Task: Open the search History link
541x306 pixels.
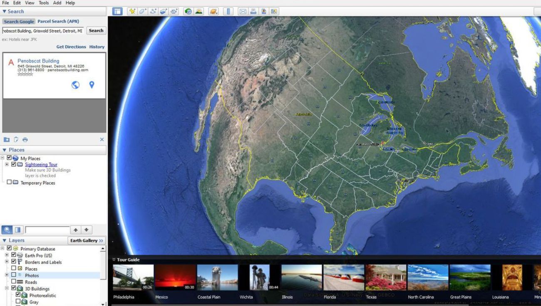Action: tap(97, 47)
